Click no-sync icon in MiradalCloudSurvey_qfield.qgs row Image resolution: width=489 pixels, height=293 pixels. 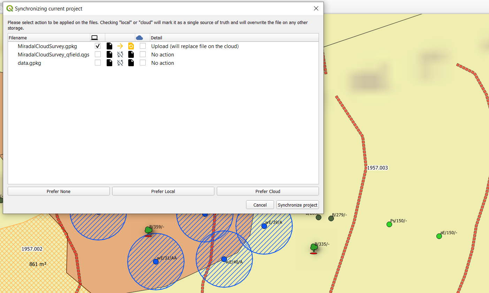(120, 54)
